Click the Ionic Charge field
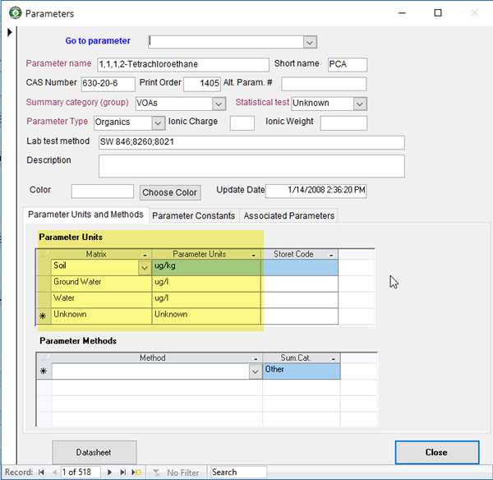This screenshot has width=493, height=480. coord(242,123)
